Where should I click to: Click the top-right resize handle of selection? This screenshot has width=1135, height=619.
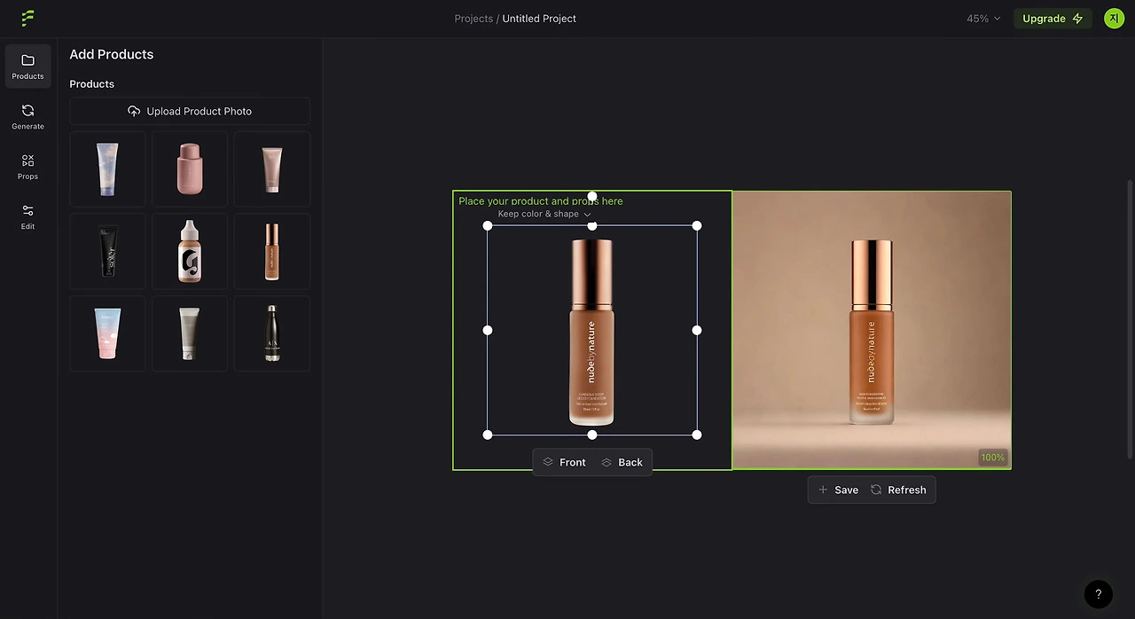[697, 225]
